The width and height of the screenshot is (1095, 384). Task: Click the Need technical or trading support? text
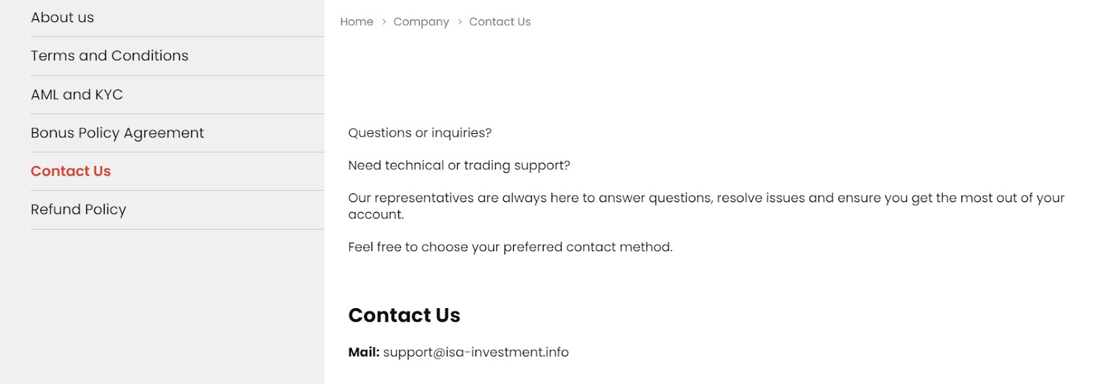(459, 165)
